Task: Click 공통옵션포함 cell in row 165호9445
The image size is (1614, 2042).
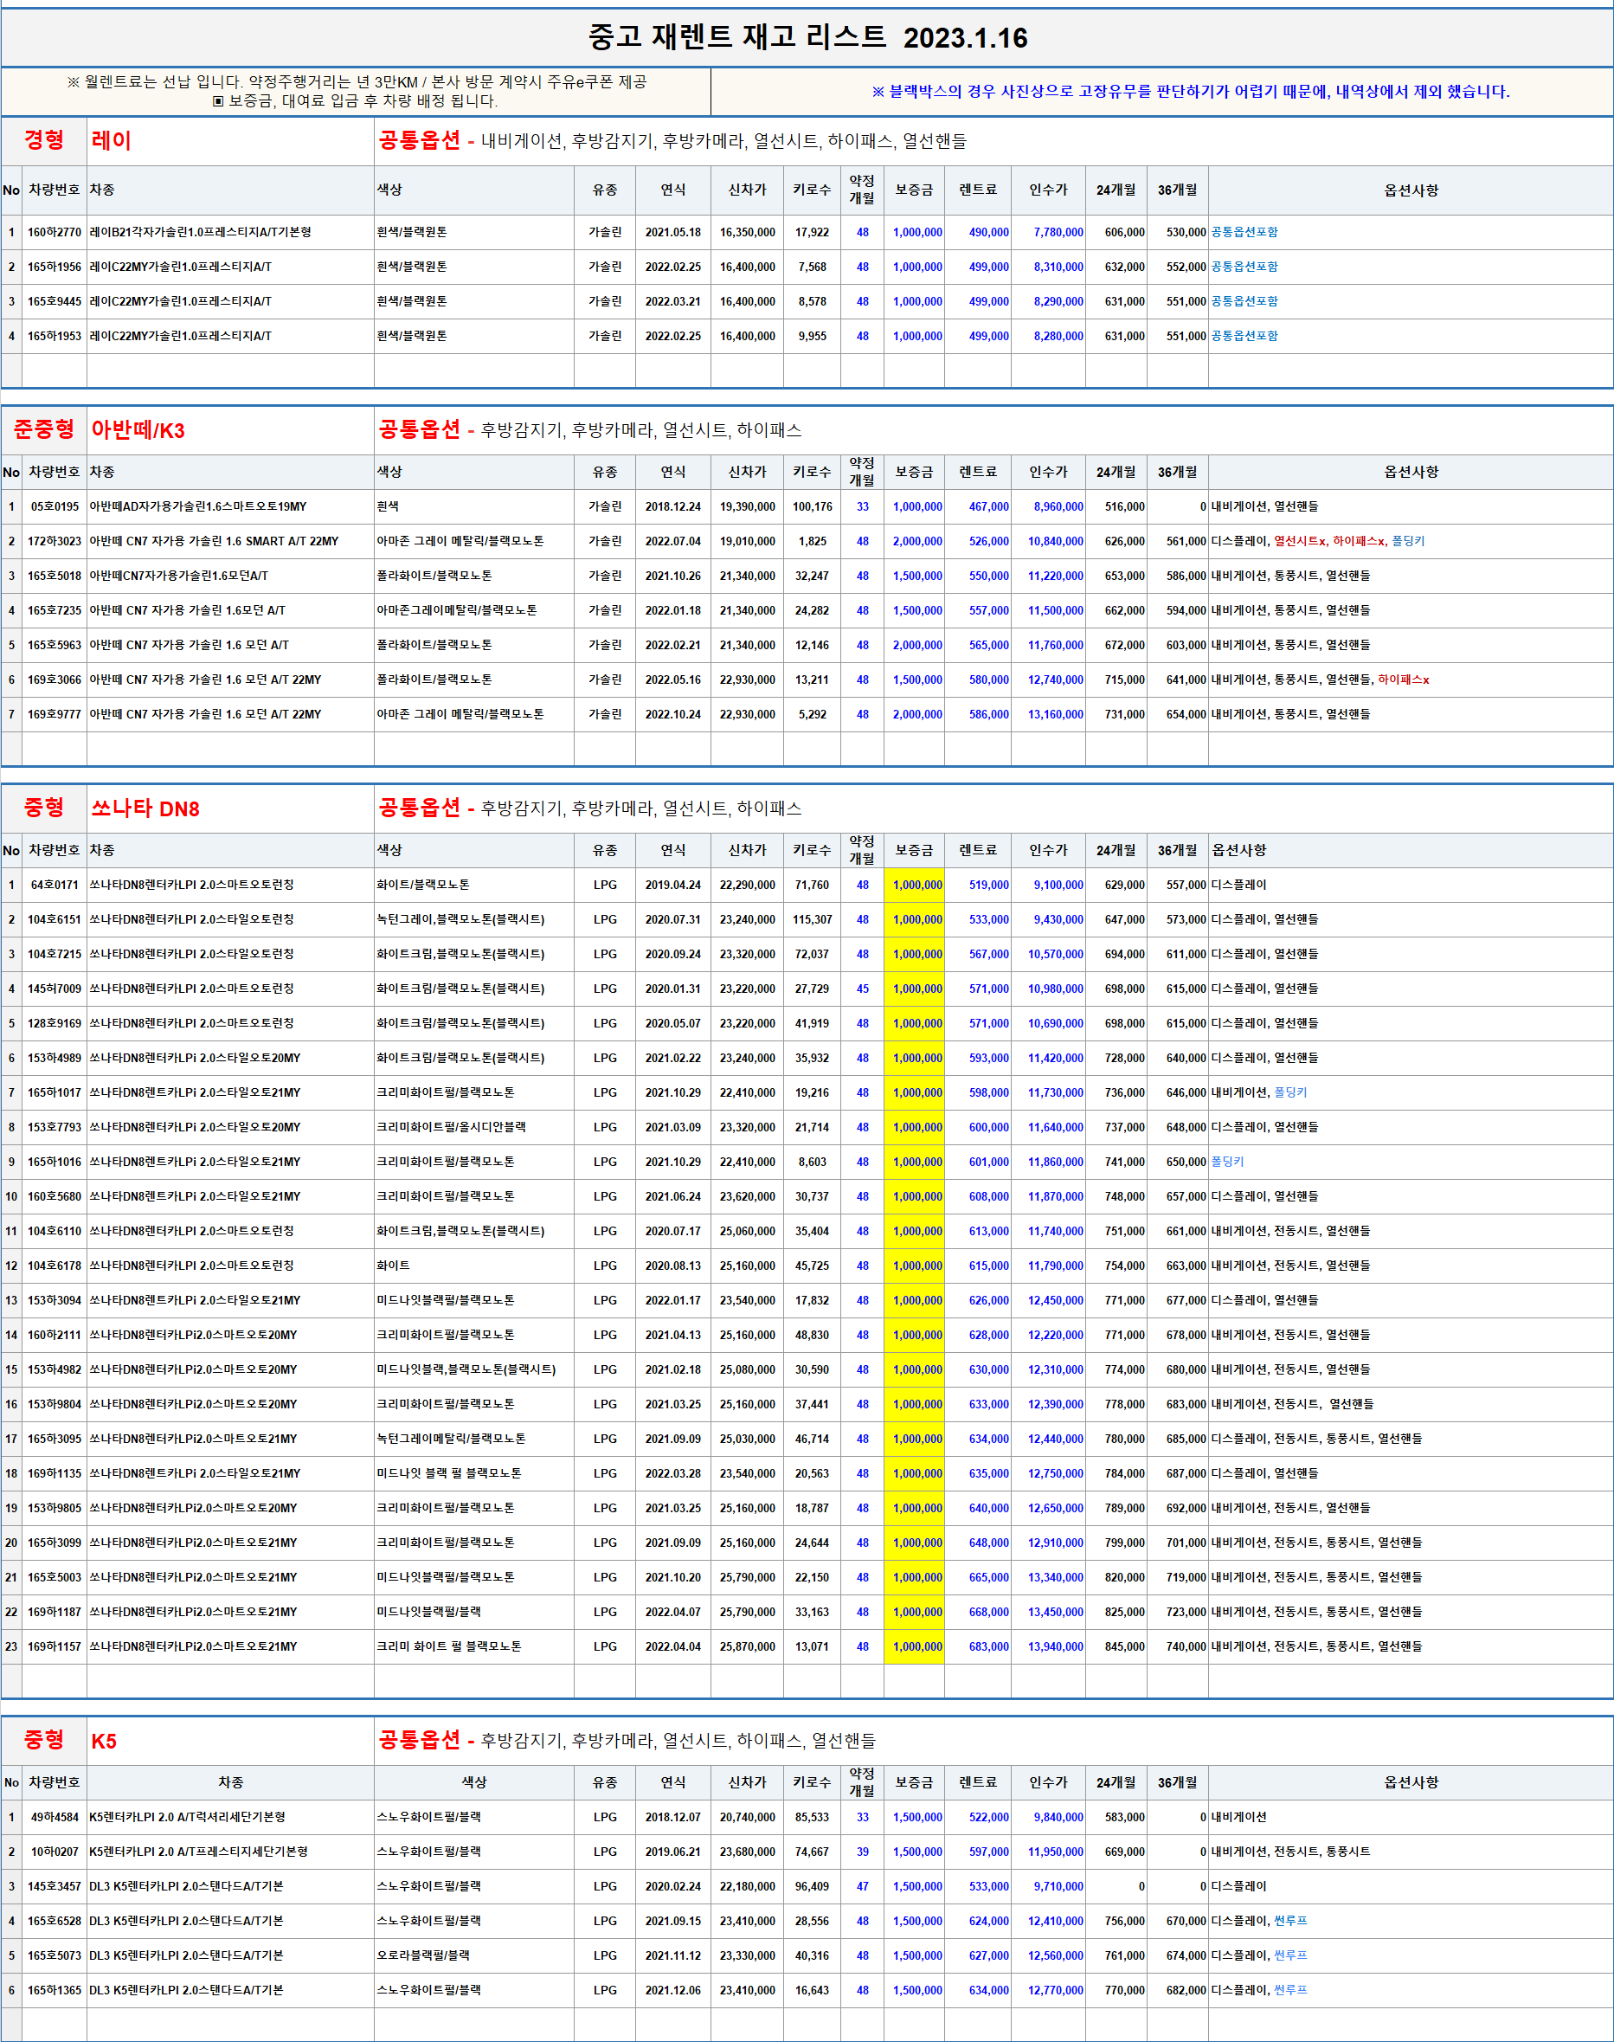Action: click(x=1411, y=301)
